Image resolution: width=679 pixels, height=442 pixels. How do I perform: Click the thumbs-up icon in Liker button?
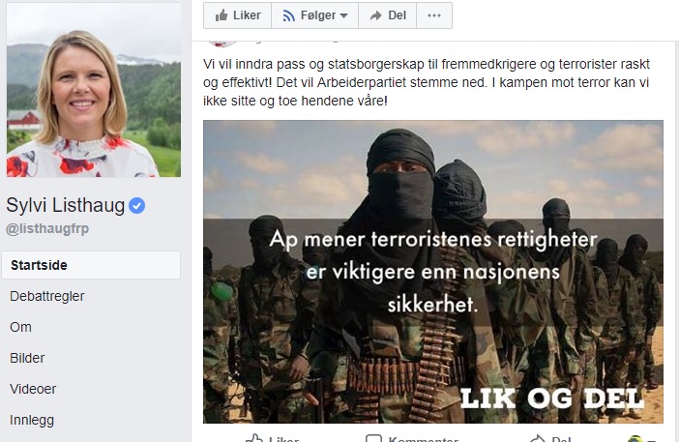click(x=221, y=15)
